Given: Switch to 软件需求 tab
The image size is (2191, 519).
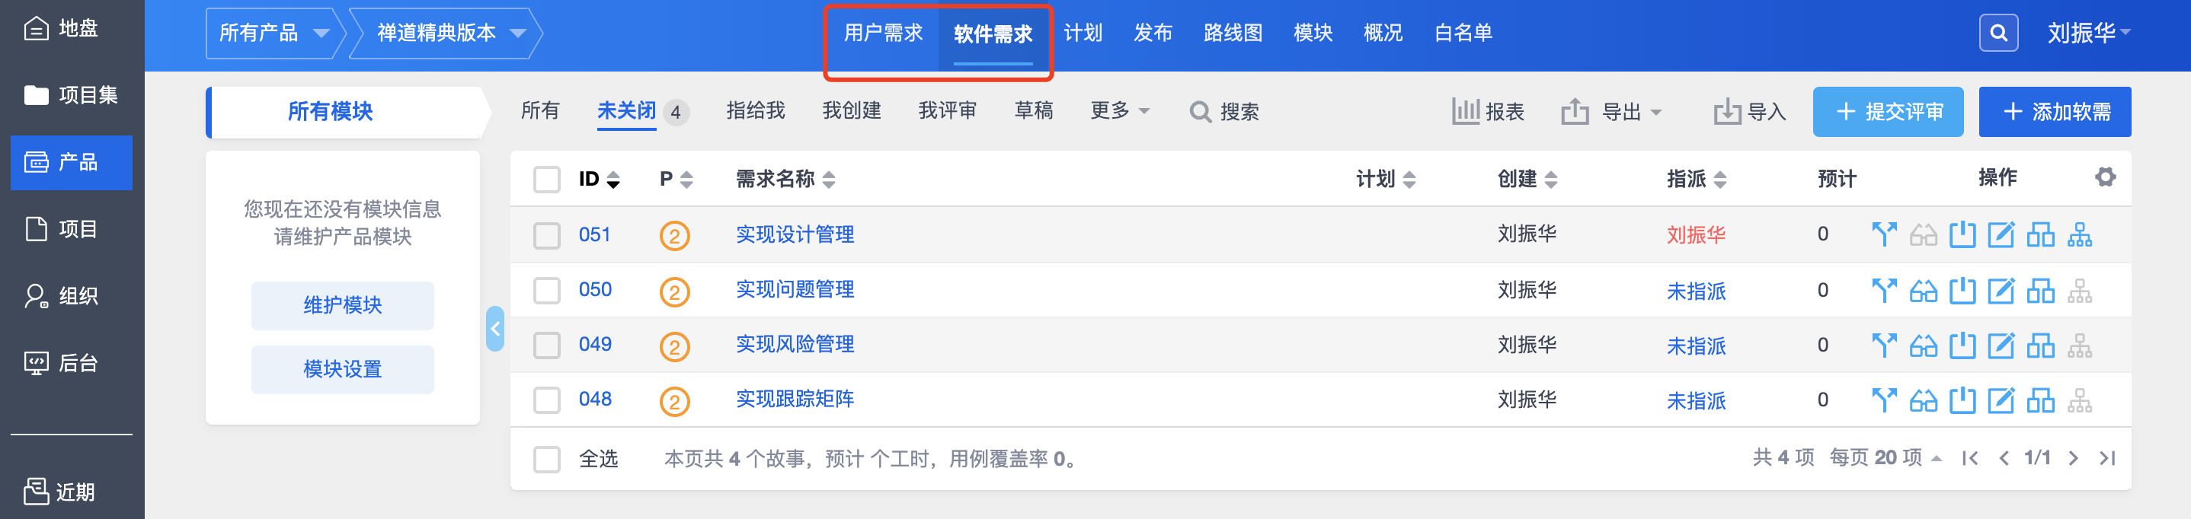Looking at the screenshot, I should click(x=993, y=33).
